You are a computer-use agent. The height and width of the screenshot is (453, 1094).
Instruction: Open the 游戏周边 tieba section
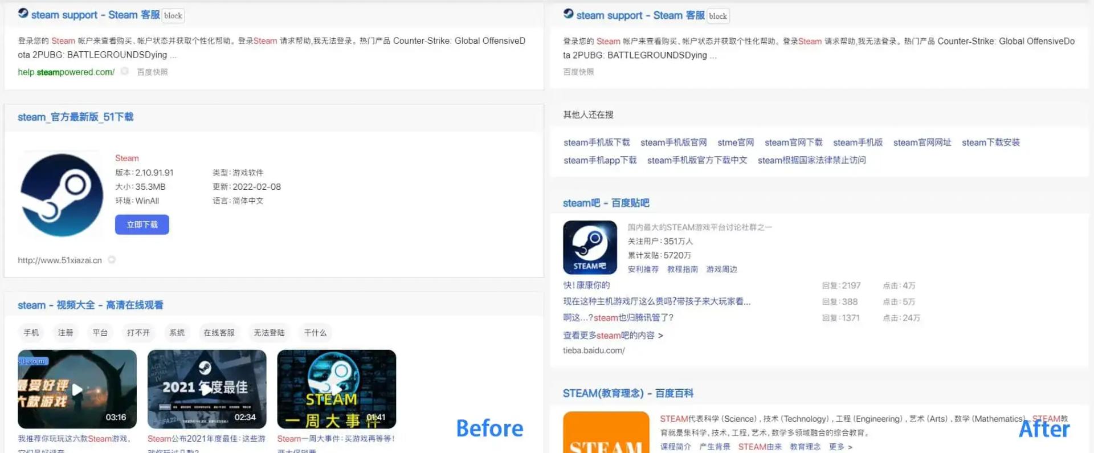coord(722,270)
